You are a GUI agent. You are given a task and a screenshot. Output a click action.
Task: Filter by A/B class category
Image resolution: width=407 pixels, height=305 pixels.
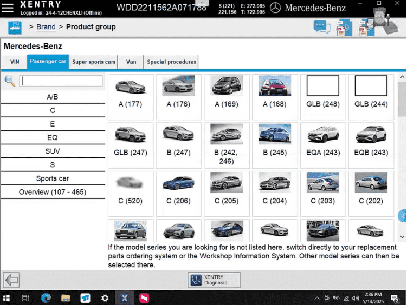point(53,97)
